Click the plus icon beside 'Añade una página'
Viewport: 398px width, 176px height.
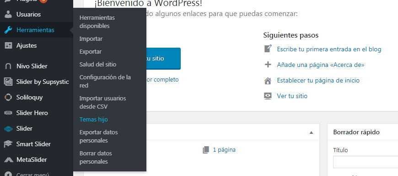tap(268, 65)
